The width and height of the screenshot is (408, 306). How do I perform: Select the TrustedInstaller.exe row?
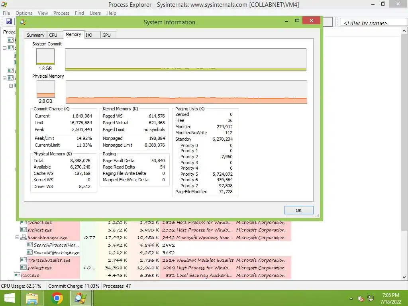point(155,260)
